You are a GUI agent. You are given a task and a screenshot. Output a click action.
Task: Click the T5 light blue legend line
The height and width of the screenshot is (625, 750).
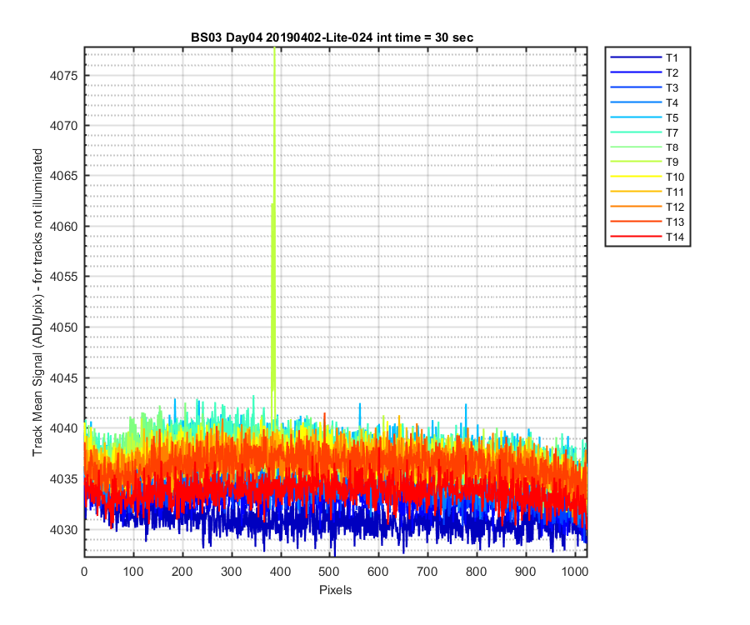[x=636, y=117]
